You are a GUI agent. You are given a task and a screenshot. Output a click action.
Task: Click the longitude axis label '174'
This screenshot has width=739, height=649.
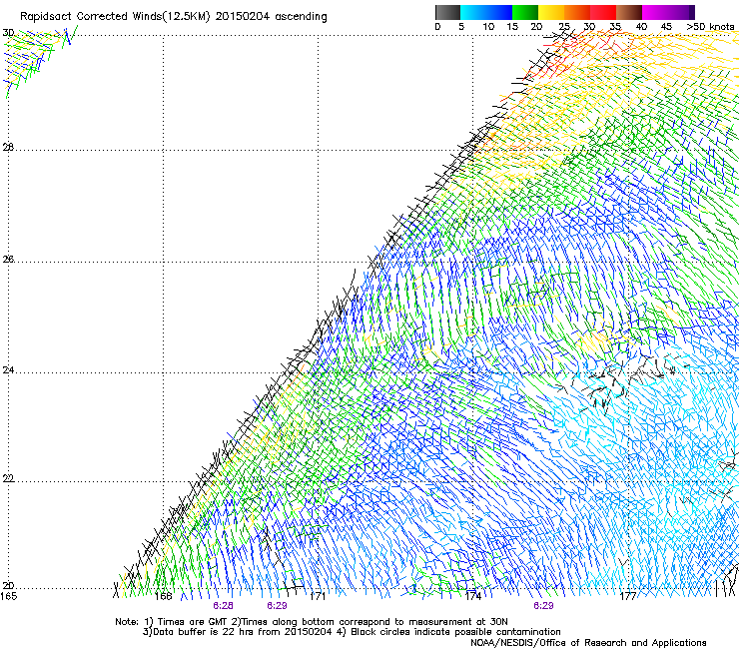pyautogui.click(x=472, y=596)
